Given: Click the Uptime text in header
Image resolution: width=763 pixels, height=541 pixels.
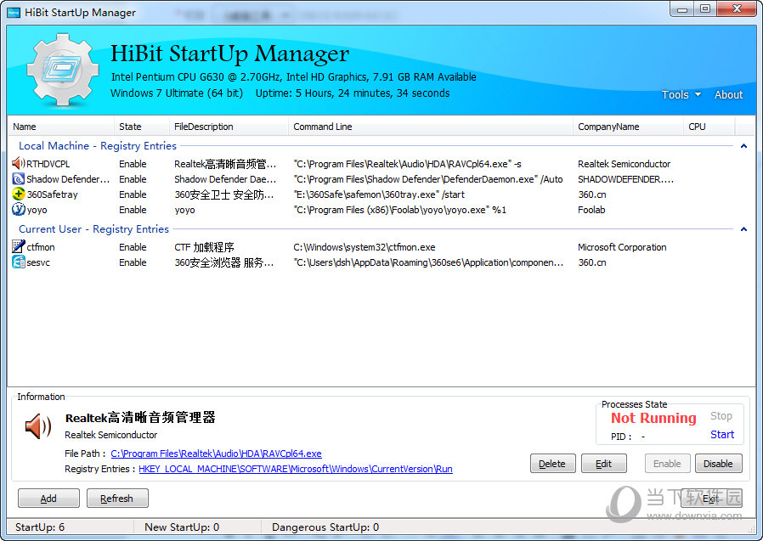Looking at the screenshot, I should click(x=353, y=93).
